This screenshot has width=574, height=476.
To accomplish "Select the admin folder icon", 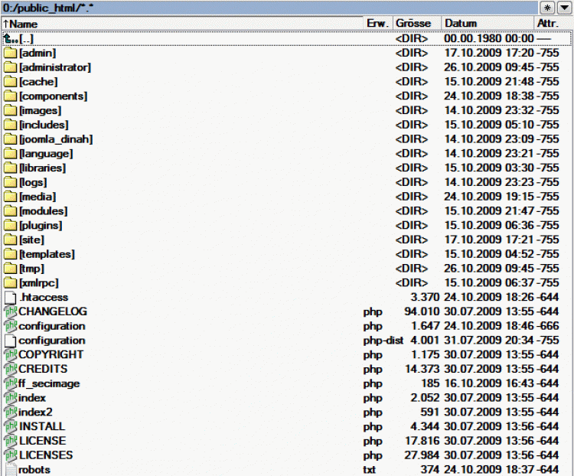I will pos(10,53).
